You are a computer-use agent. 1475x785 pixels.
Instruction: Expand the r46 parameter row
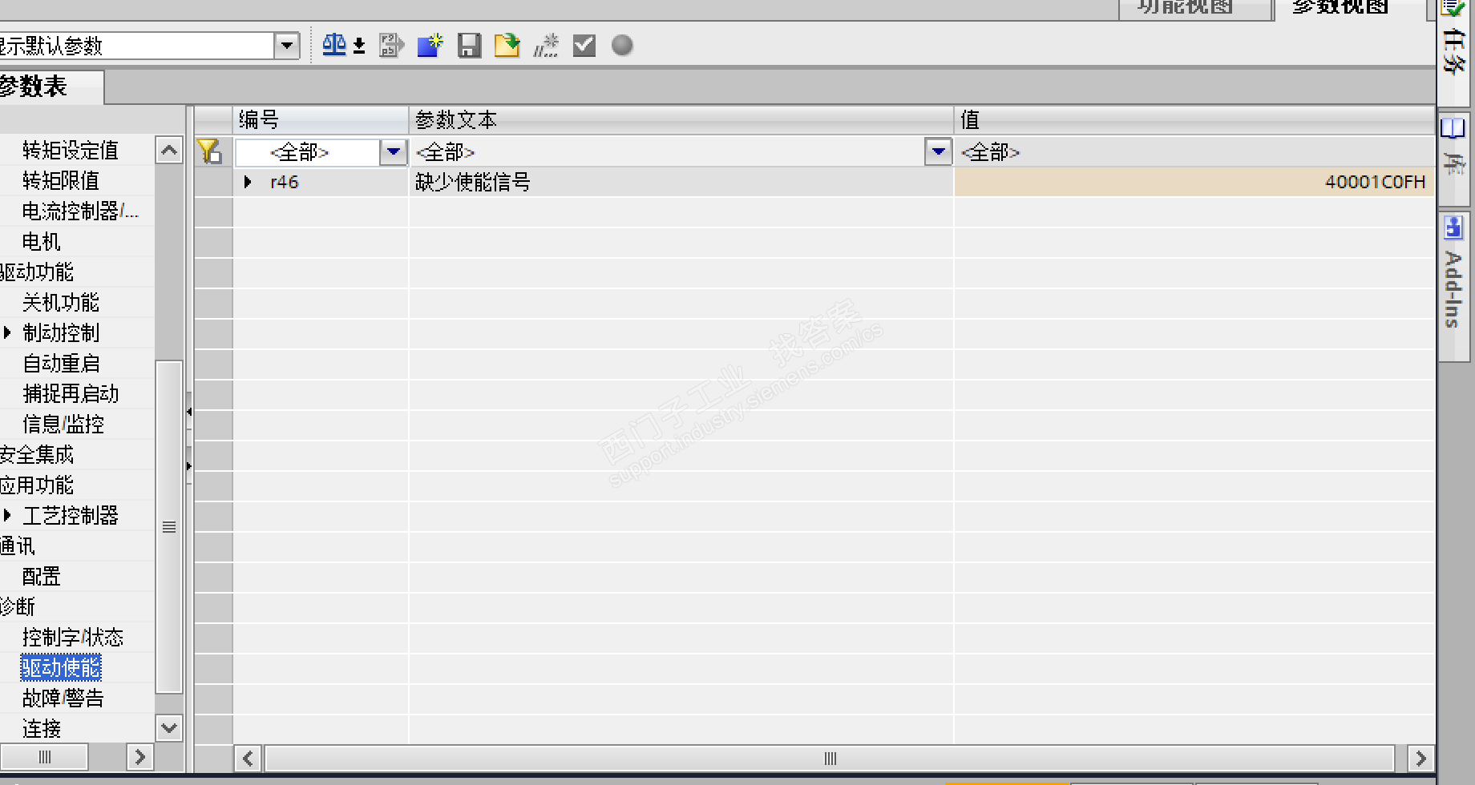[248, 182]
